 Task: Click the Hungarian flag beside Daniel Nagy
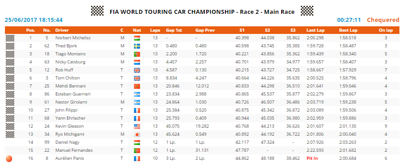tap(137, 142)
